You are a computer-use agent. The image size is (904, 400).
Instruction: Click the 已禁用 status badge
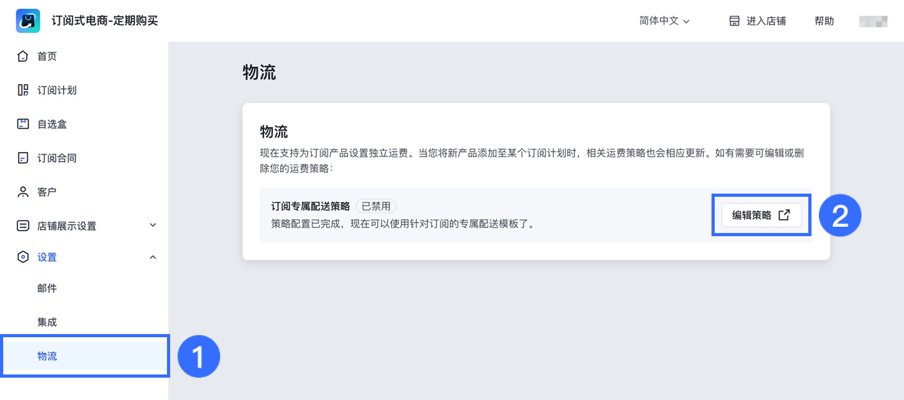(377, 206)
